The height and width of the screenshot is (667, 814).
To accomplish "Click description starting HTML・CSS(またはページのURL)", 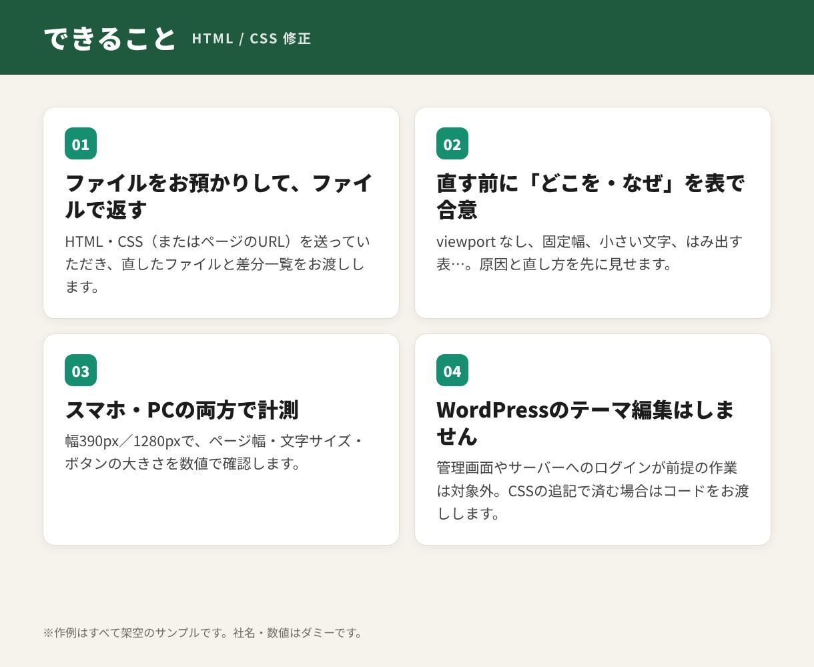I will click(x=218, y=263).
